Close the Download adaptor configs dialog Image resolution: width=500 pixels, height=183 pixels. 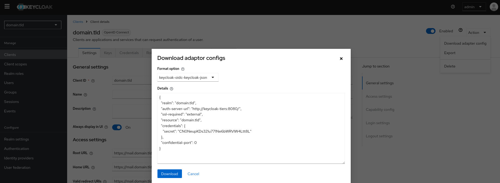coord(341,59)
